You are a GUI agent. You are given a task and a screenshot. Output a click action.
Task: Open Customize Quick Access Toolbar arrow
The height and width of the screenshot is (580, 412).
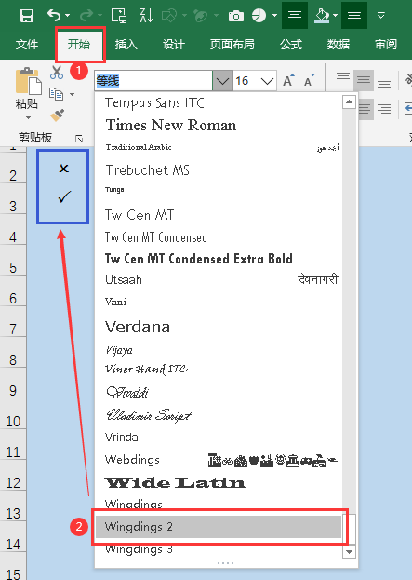(x=381, y=16)
